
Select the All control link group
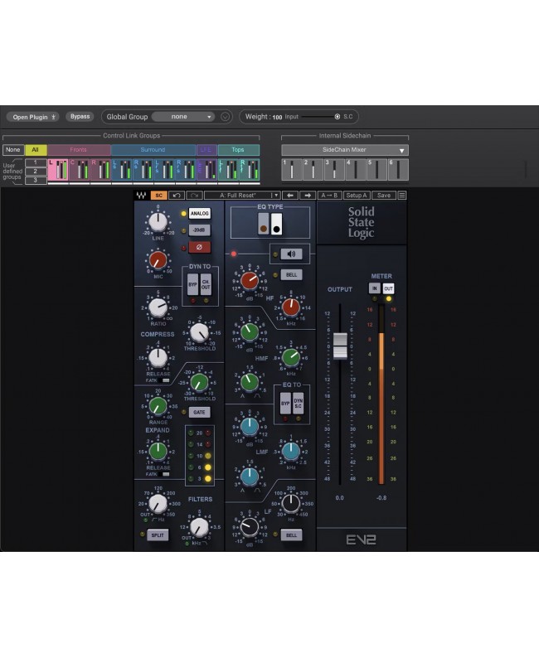pyautogui.click(x=36, y=150)
